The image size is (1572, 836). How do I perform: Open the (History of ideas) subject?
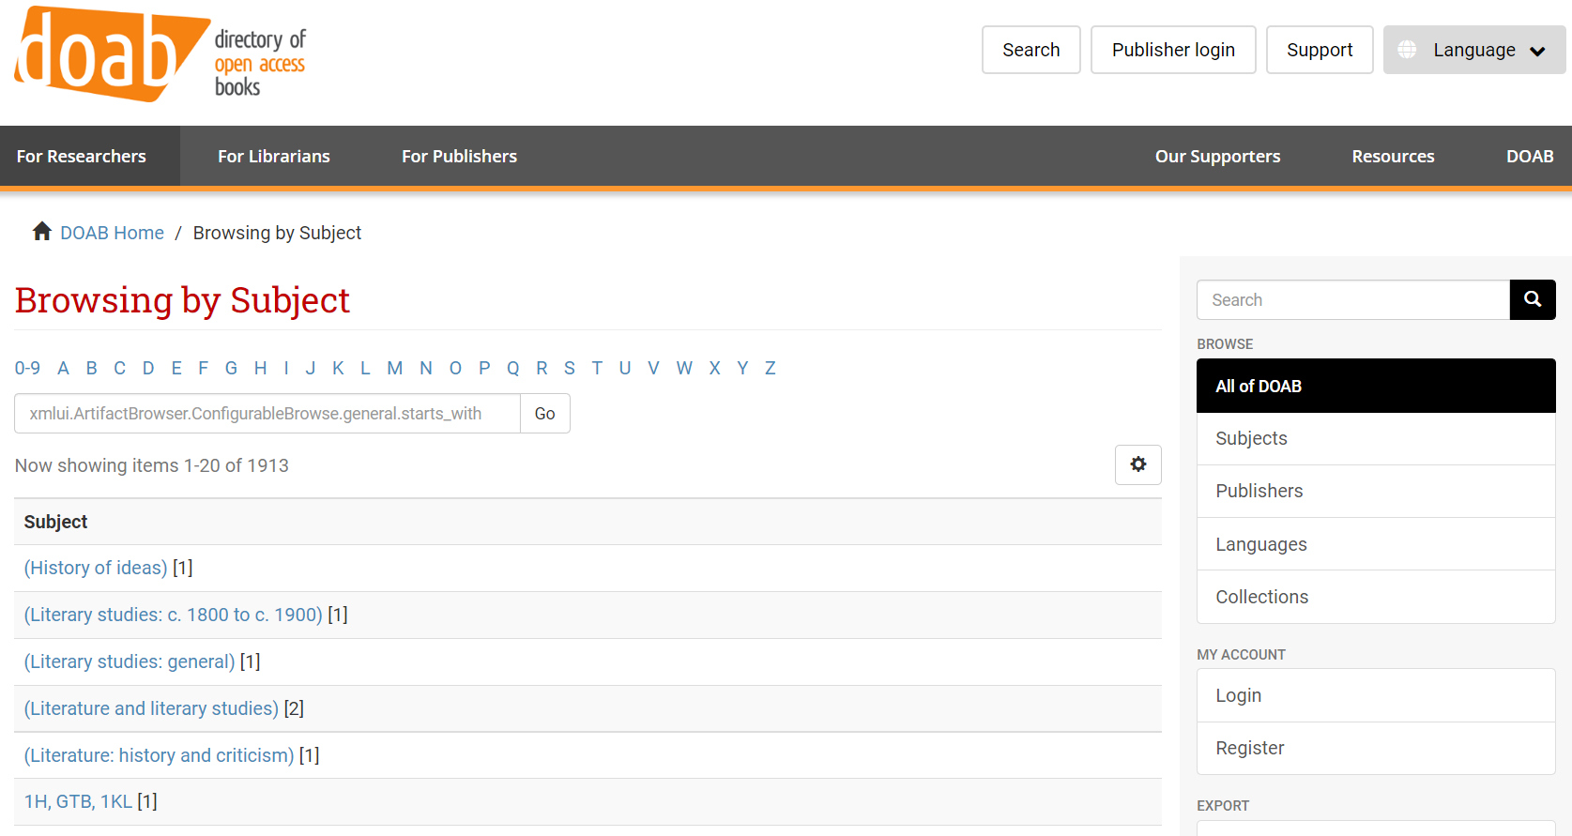click(x=96, y=568)
